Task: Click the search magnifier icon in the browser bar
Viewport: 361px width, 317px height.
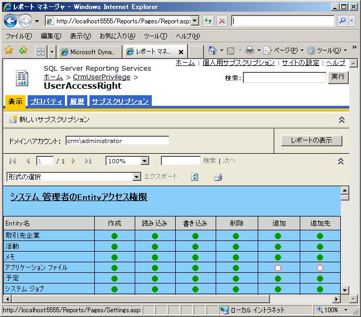Action: pos(342,21)
